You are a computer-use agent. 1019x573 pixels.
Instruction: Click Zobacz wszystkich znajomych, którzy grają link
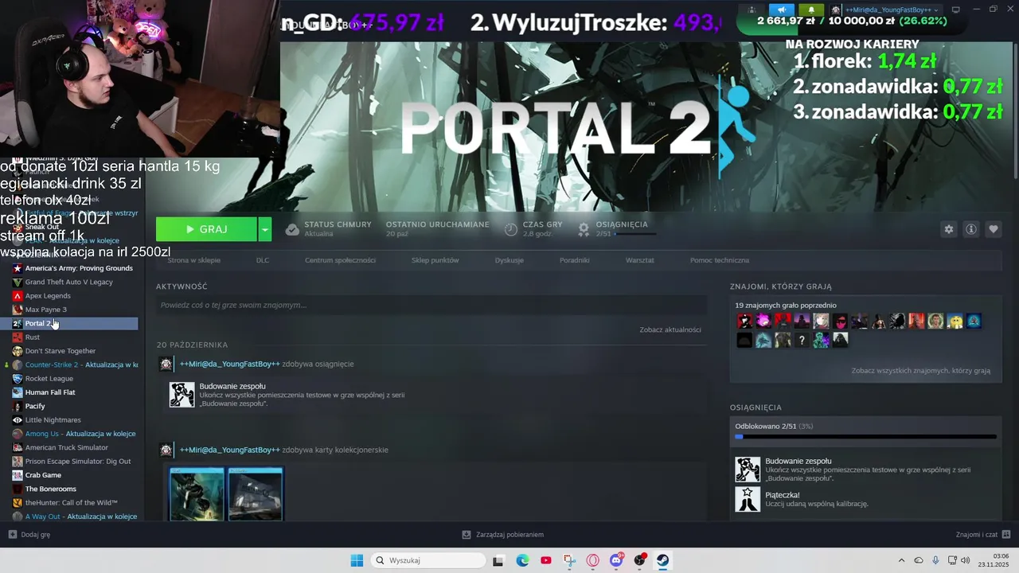click(x=921, y=371)
